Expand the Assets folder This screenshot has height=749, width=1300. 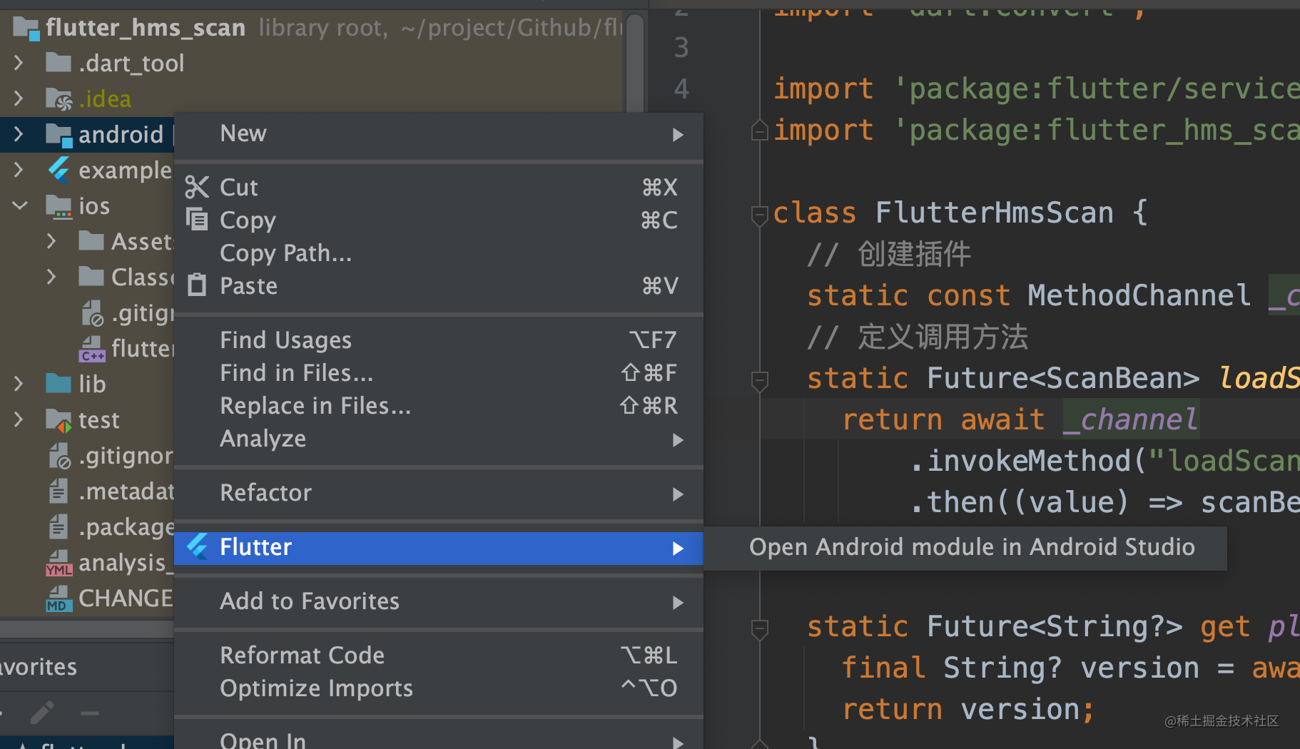51,241
